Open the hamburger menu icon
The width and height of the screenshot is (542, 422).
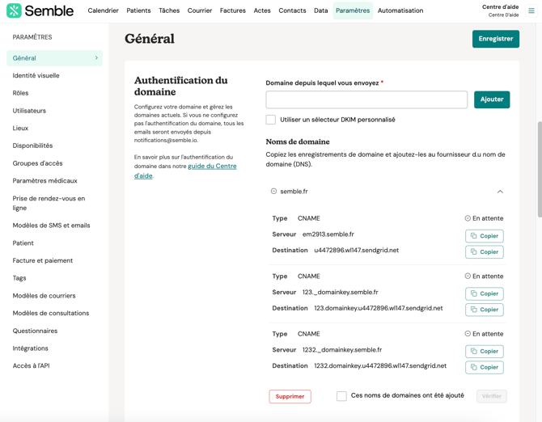(531, 11)
